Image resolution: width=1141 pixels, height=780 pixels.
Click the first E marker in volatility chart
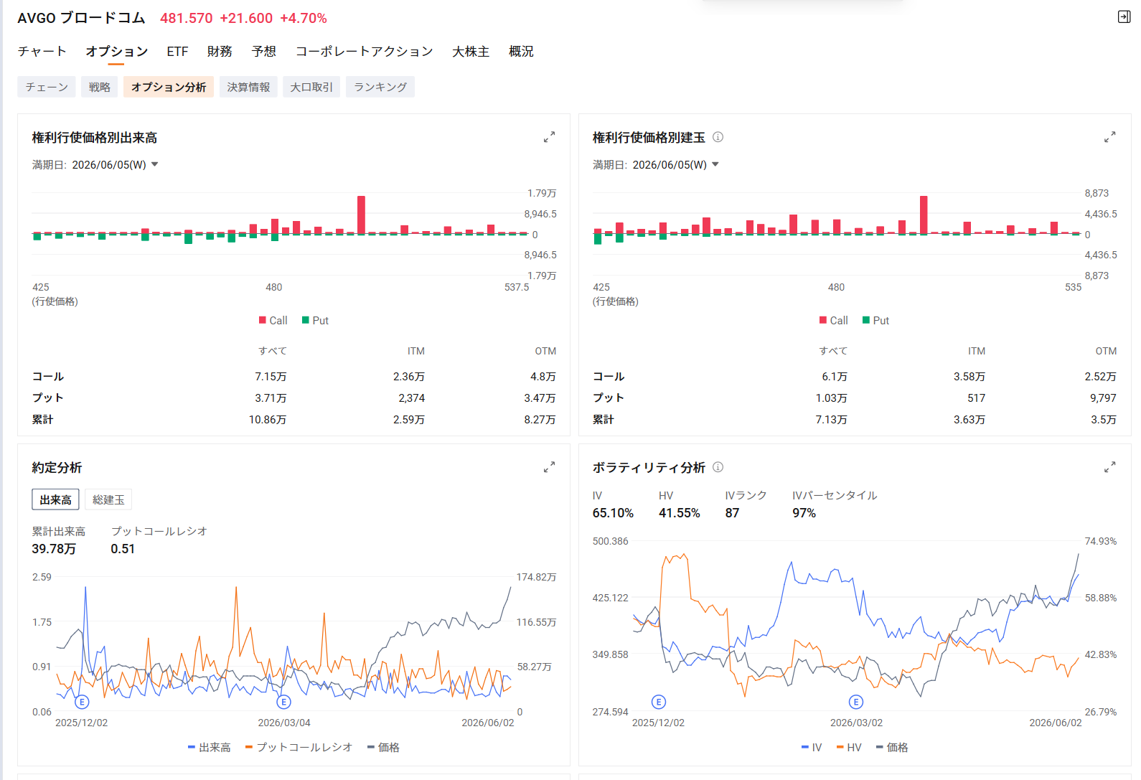658,702
